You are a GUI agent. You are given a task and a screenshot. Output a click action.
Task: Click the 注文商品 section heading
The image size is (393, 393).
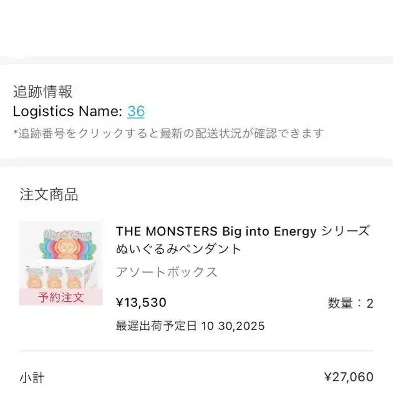[x=49, y=194]
